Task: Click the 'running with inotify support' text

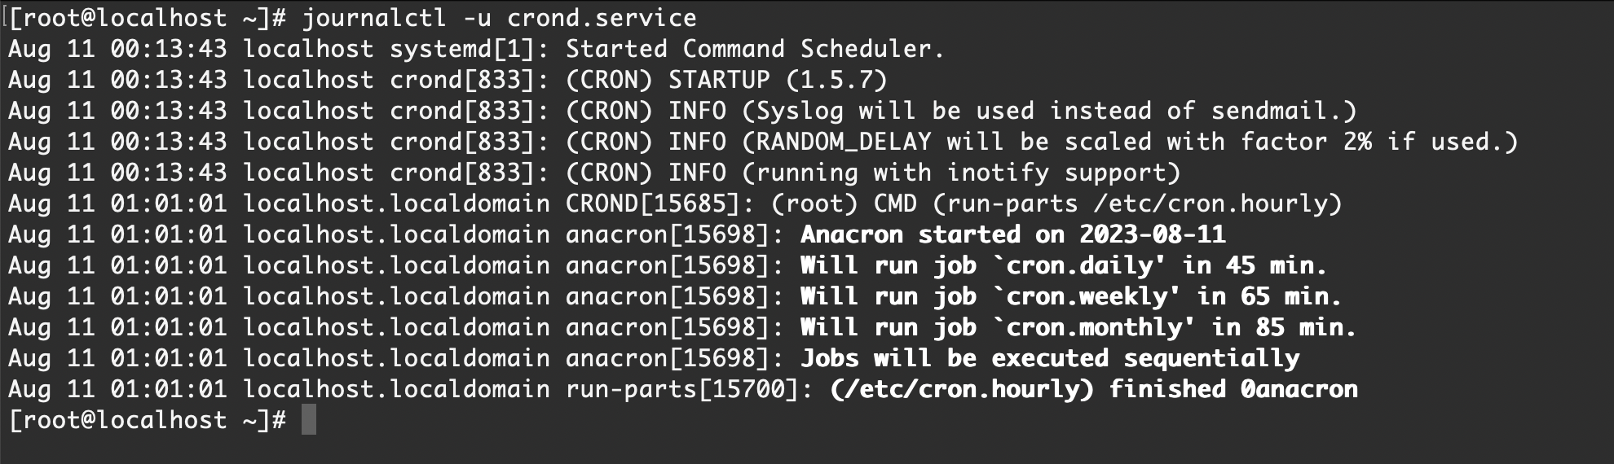Action: tap(961, 173)
